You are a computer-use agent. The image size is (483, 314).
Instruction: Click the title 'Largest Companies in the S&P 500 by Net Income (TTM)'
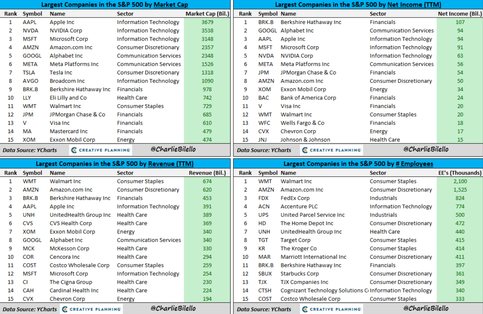358,5
